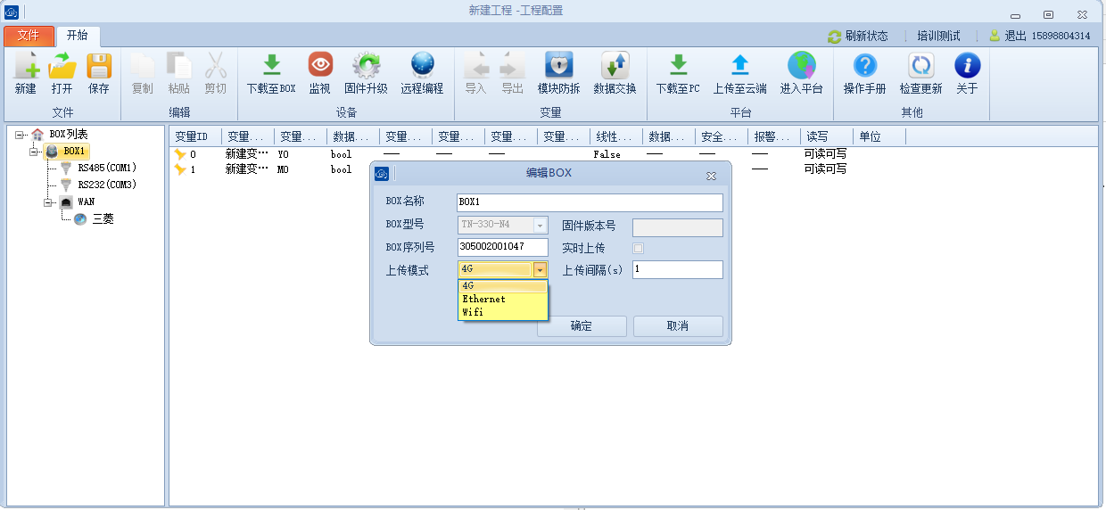The width and height of the screenshot is (1106, 510).
Task: Click 刷新状态 refresh status
Action: pyautogui.click(x=858, y=37)
